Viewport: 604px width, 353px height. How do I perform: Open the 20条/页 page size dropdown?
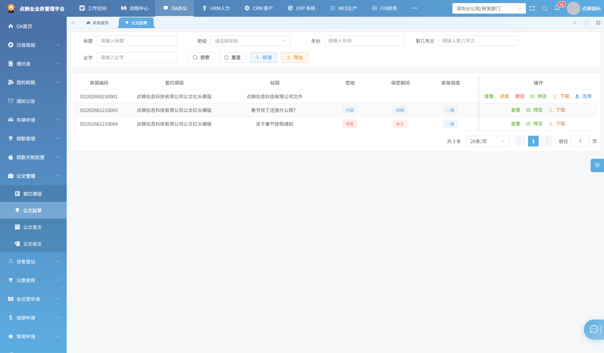click(487, 141)
